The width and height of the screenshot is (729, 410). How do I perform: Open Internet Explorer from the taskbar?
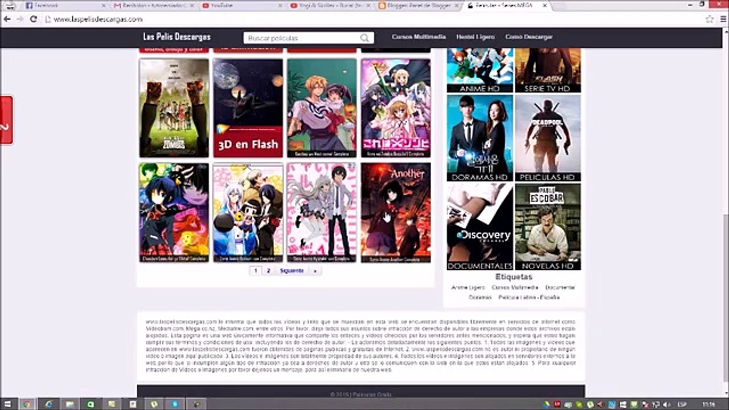pos(49,404)
